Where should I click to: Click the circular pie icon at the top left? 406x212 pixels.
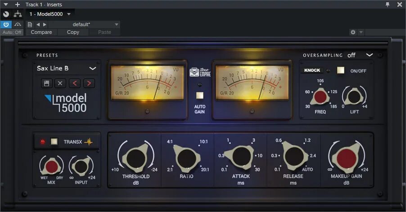pos(6,14)
